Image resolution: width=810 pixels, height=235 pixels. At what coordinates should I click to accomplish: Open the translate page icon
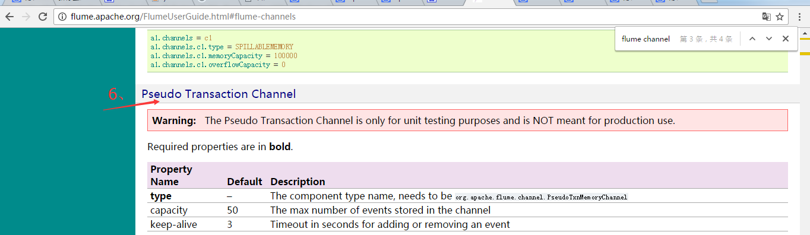coord(767,17)
